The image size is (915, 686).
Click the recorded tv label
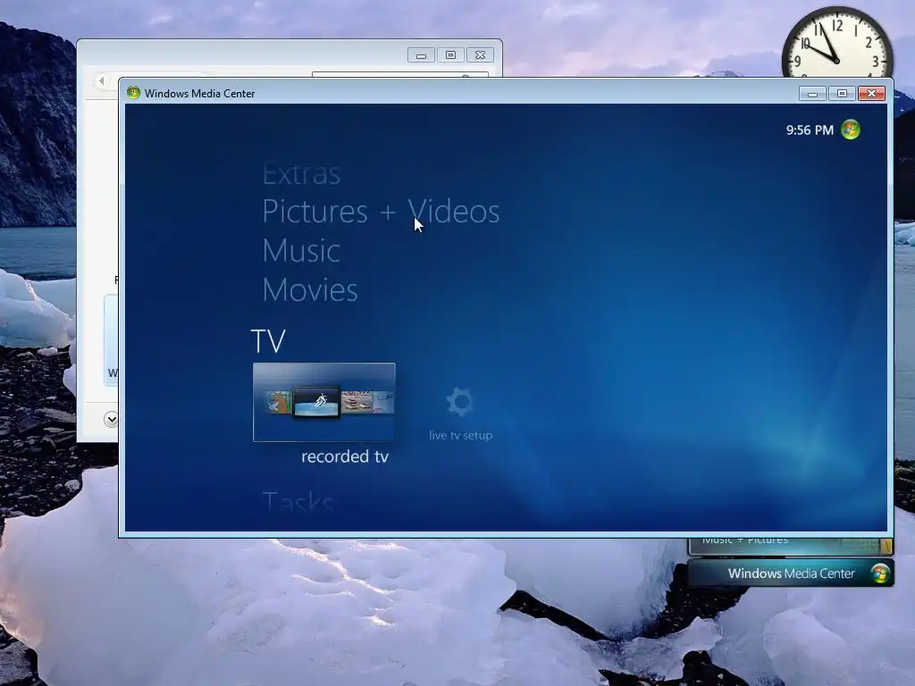tap(345, 456)
